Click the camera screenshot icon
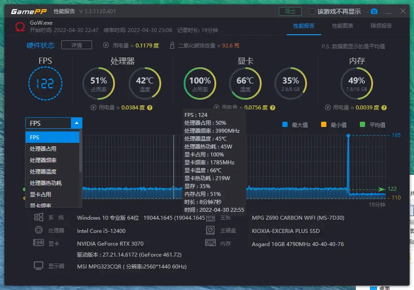Image resolution: width=414 pixels, height=290 pixels. click(x=374, y=11)
